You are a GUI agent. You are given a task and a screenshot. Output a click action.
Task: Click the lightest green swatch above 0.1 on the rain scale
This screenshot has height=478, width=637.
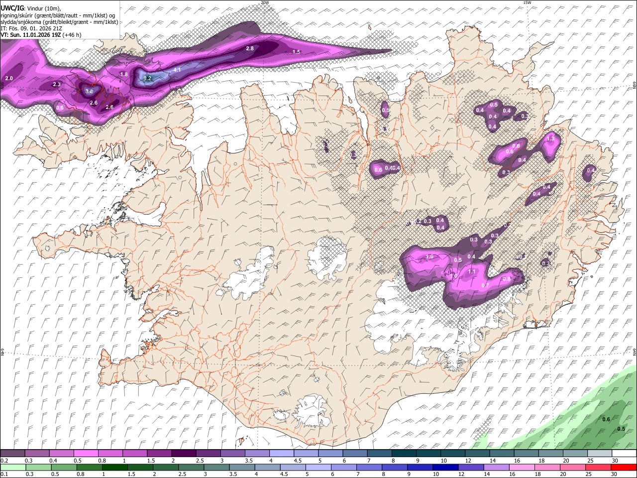[x=13, y=467]
